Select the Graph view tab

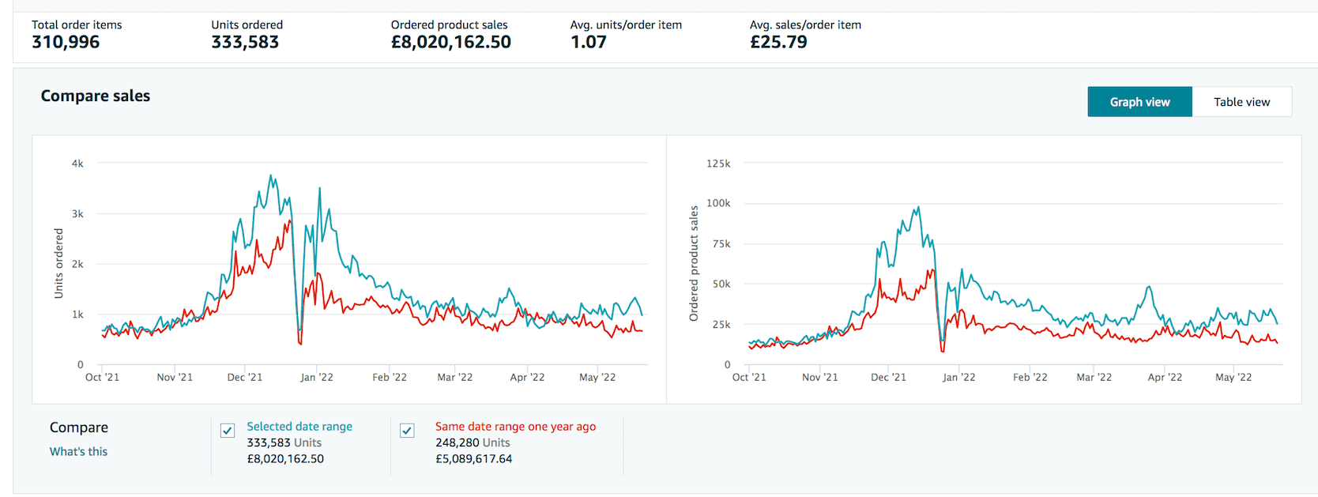coord(1139,102)
